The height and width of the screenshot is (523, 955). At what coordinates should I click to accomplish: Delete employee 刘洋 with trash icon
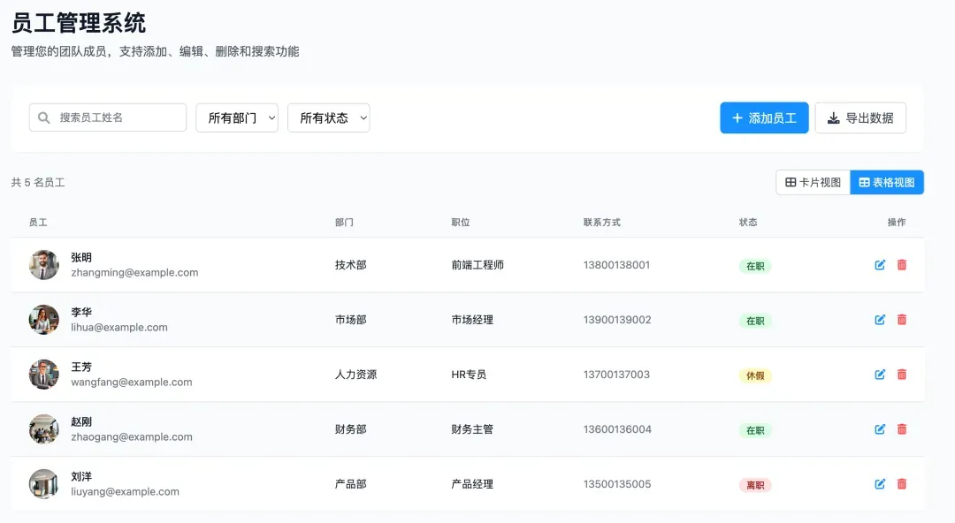[x=902, y=484]
